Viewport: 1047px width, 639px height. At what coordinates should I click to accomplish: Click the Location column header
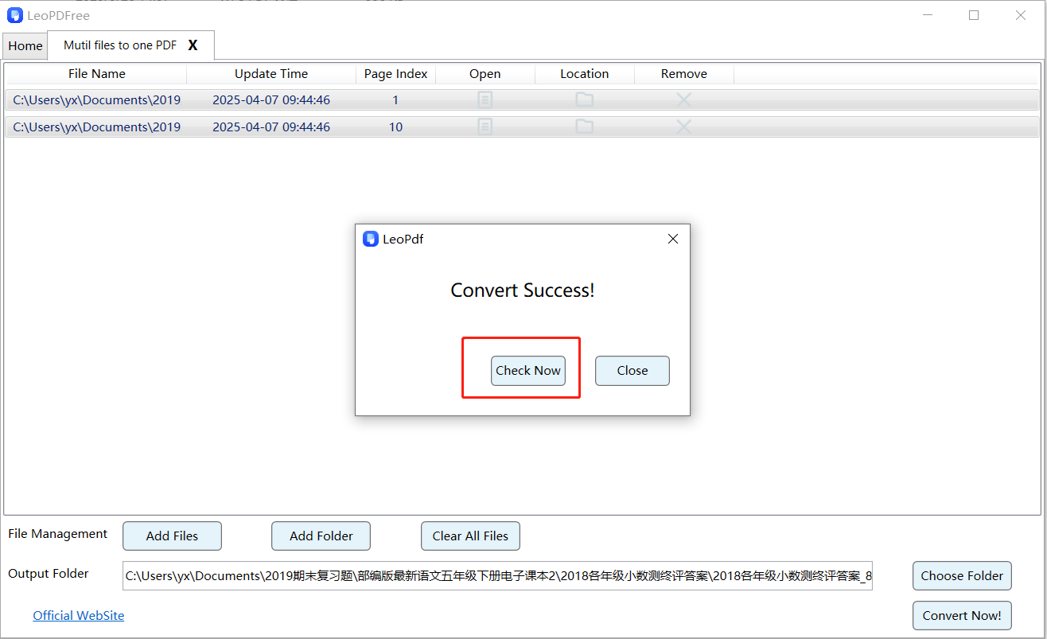tap(585, 74)
